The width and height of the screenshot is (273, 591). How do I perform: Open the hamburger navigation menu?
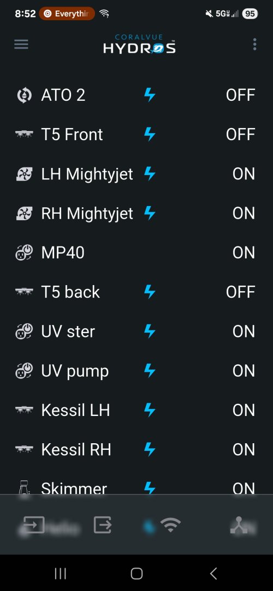coord(21,45)
